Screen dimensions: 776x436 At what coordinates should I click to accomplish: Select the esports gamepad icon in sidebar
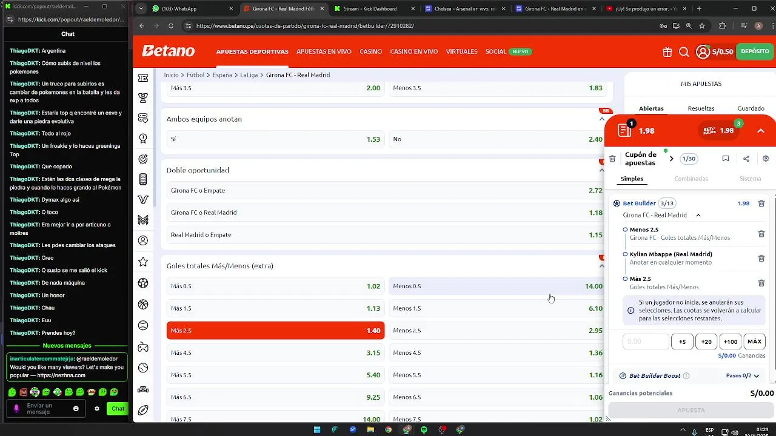(x=143, y=347)
